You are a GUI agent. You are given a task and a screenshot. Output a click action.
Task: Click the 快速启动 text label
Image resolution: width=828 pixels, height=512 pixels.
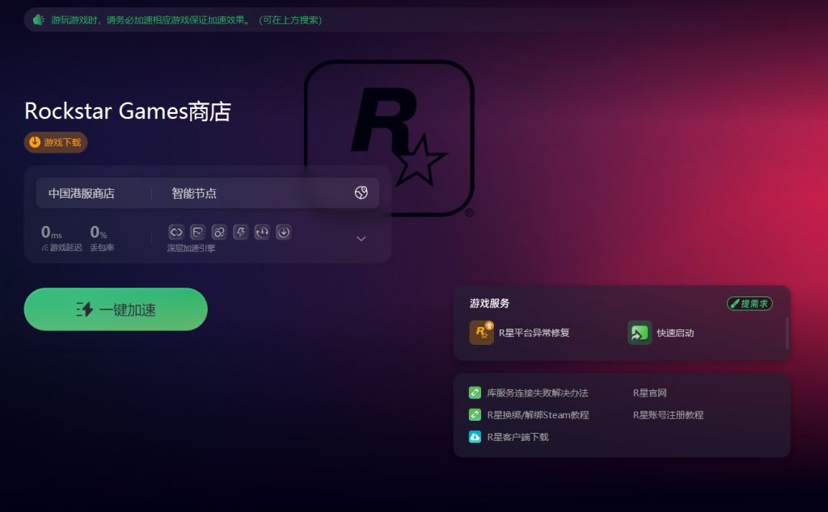675,333
